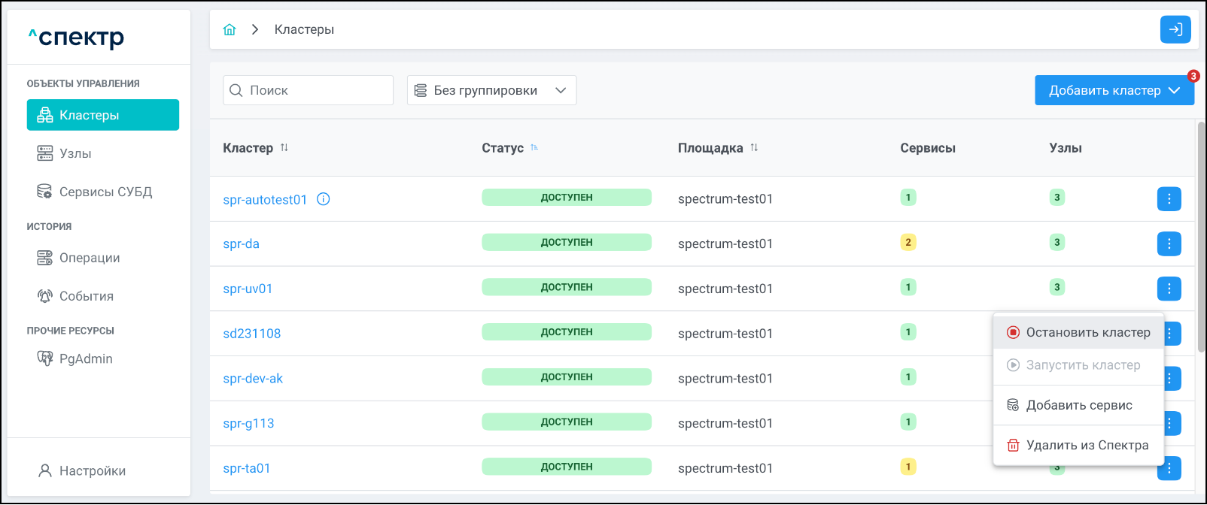
Task: Open three-dot menu for spr-da row
Action: [x=1169, y=243]
